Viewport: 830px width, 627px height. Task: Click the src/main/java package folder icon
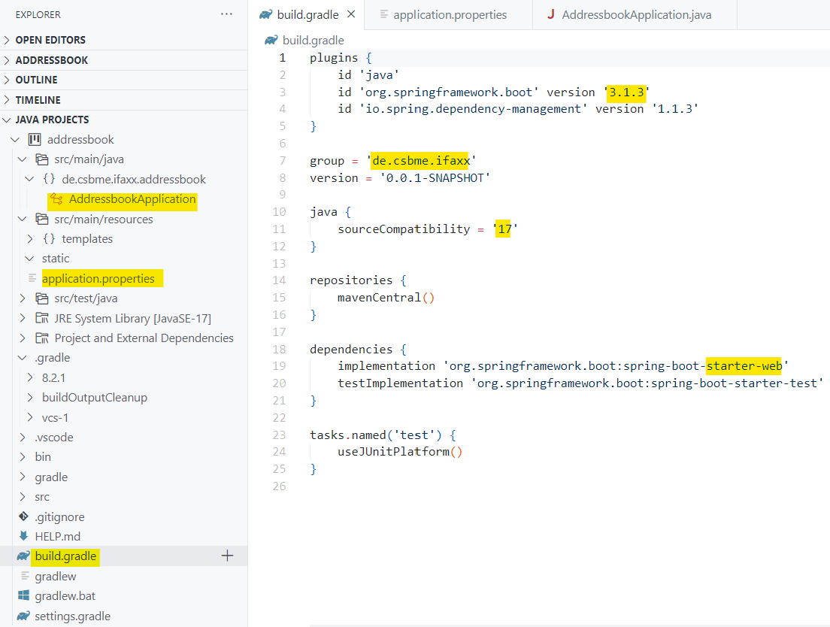42,159
